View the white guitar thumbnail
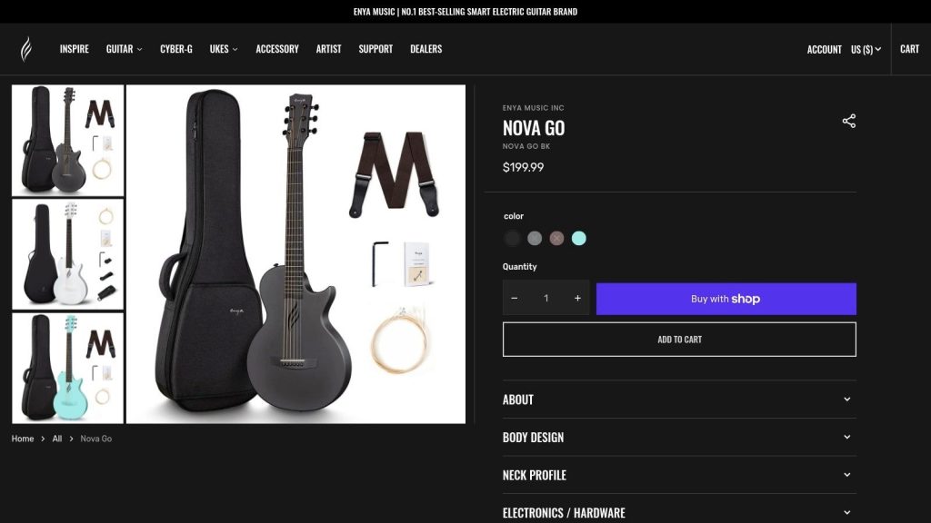This screenshot has height=523, width=931. click(x=67, y=254)
